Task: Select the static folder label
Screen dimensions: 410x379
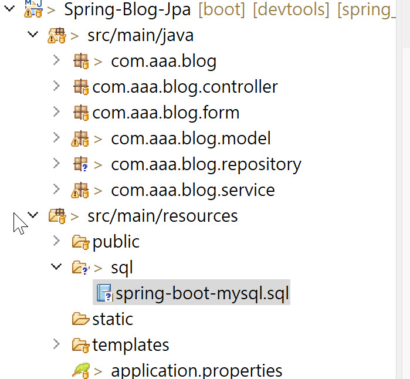Action: (113, 319)
